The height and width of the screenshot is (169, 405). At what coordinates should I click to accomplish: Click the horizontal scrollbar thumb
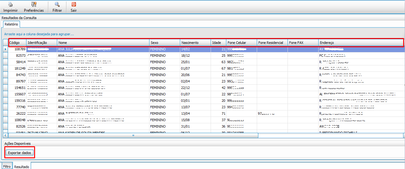click(133, 135)
